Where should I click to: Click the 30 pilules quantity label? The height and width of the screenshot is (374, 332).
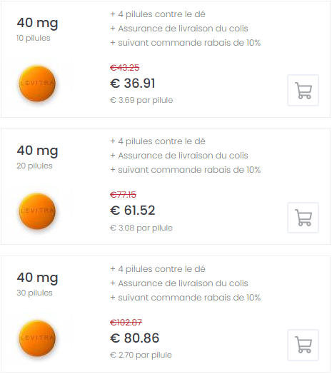click(34, 293)
